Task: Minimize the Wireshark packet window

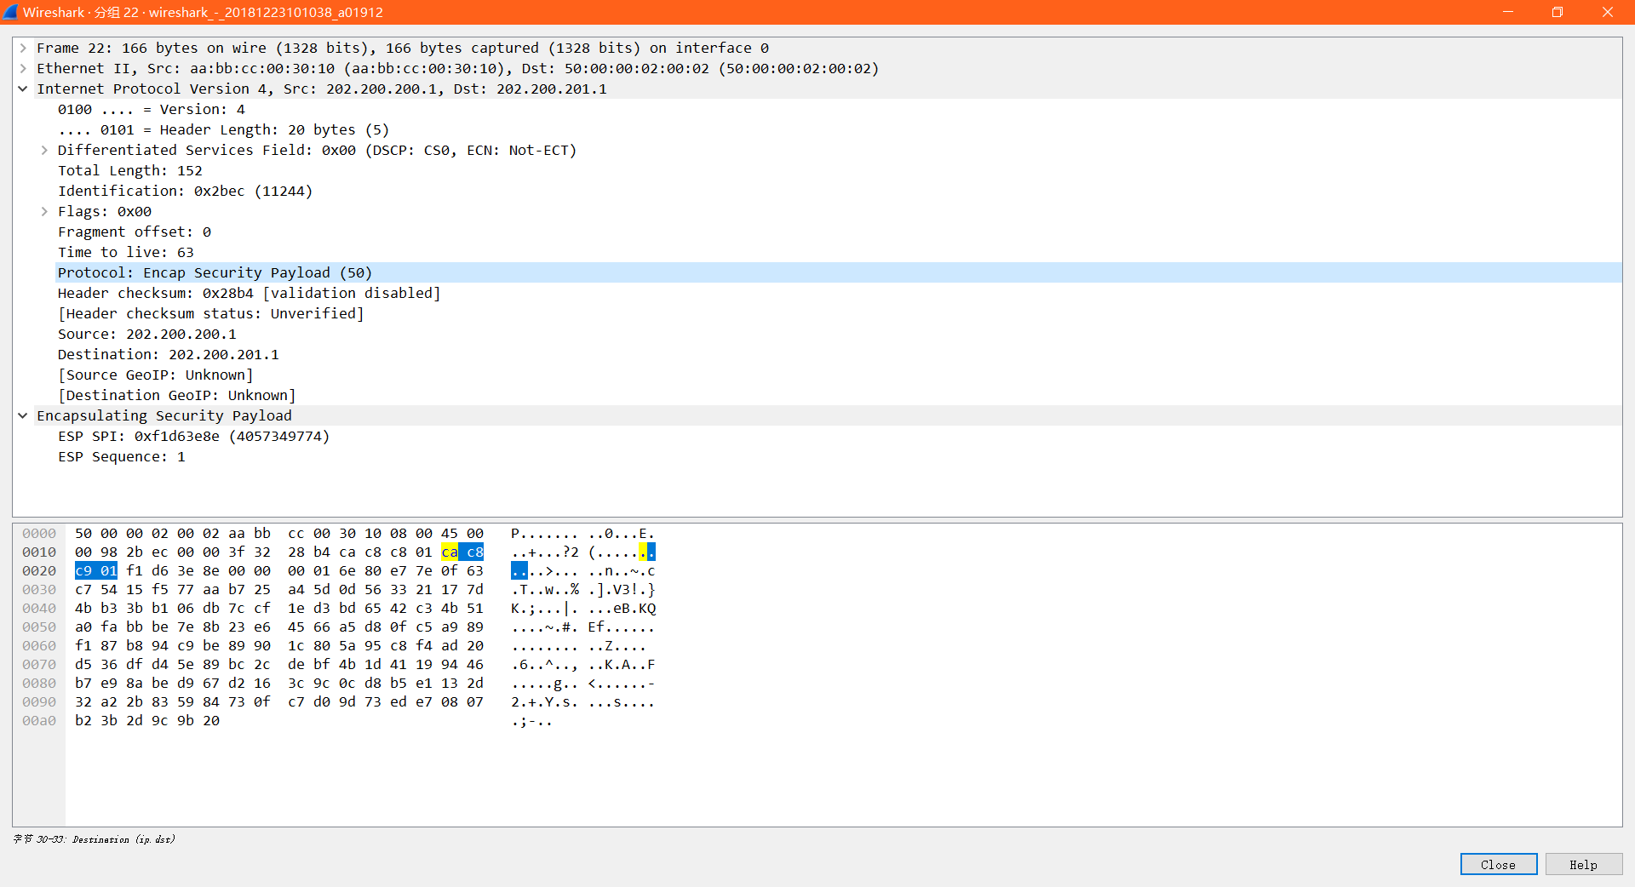Action: 1508,12
